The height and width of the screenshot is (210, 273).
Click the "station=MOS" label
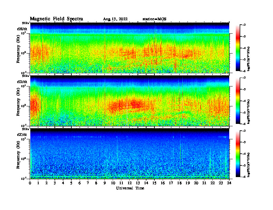154,19
